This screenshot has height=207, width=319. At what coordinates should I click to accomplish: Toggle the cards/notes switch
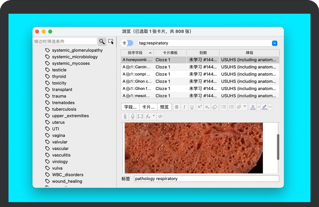point(127,43)
